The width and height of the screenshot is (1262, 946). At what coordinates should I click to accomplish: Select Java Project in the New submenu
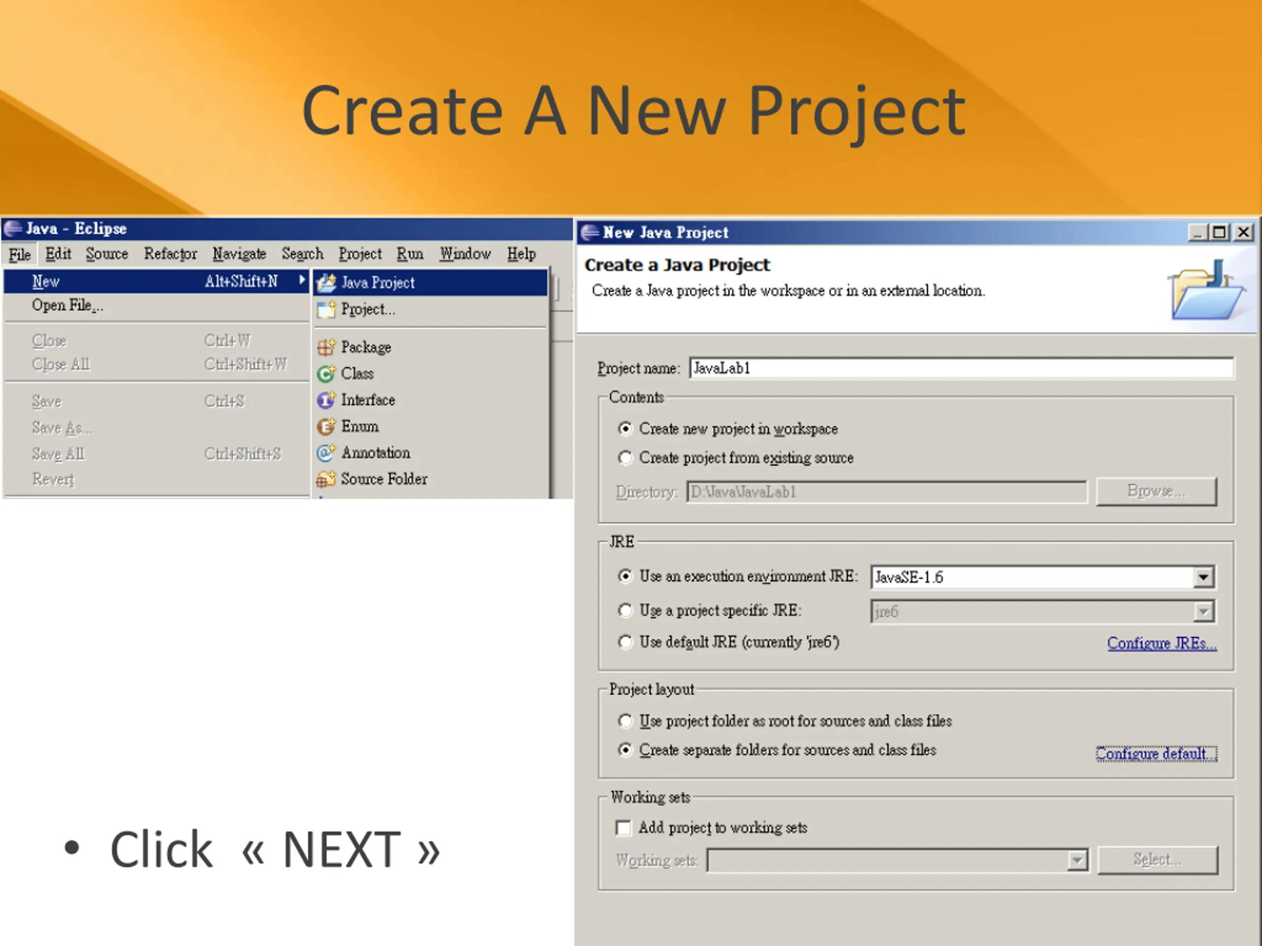point(431,283)
